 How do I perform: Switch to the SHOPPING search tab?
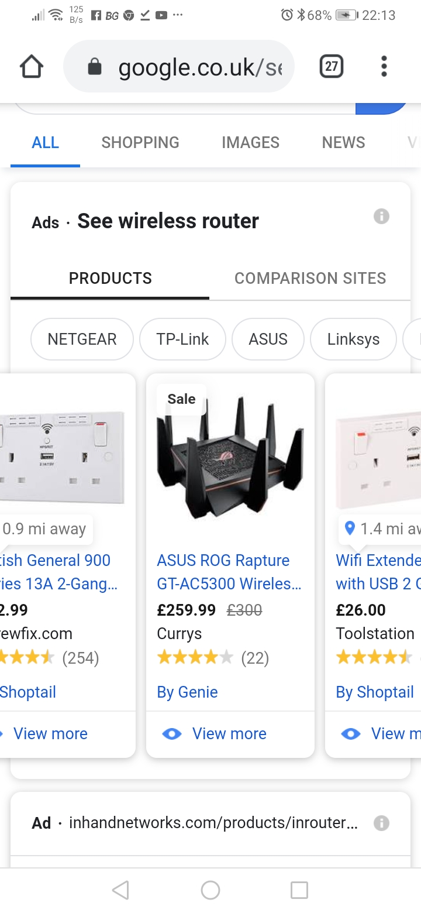click(x=140, y=142)
